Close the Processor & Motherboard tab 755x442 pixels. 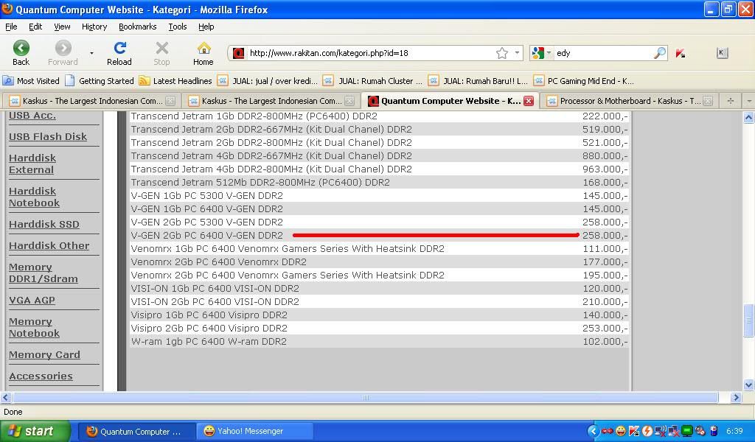pyautogui.click(x=707, y=101)
